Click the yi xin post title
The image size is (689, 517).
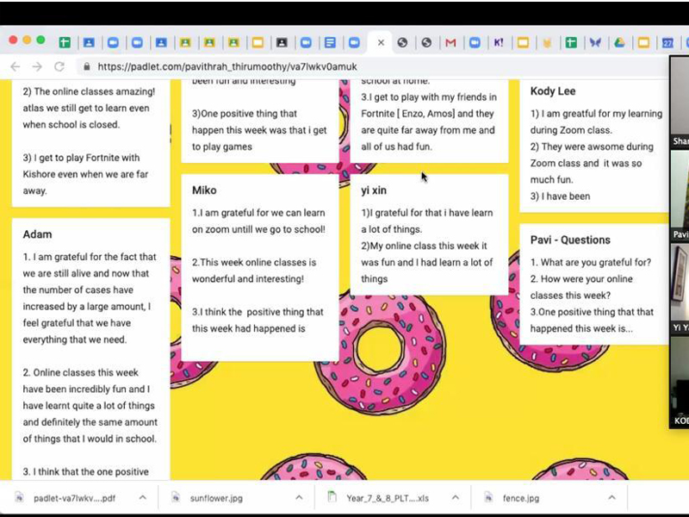(374, 190)
